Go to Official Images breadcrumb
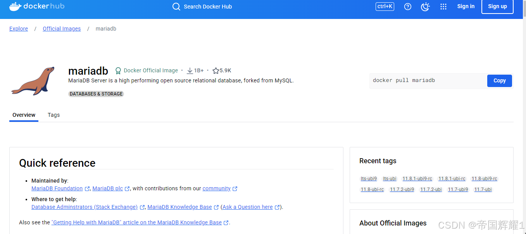 pyautogui.click(x=62, y=29)
